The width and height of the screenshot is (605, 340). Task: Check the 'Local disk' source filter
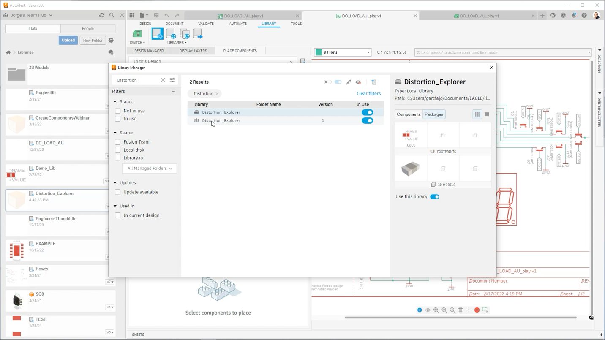pos(117,150)
